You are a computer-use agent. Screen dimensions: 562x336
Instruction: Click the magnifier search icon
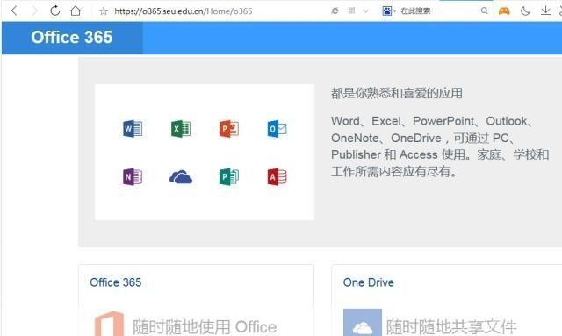[484, 11]
